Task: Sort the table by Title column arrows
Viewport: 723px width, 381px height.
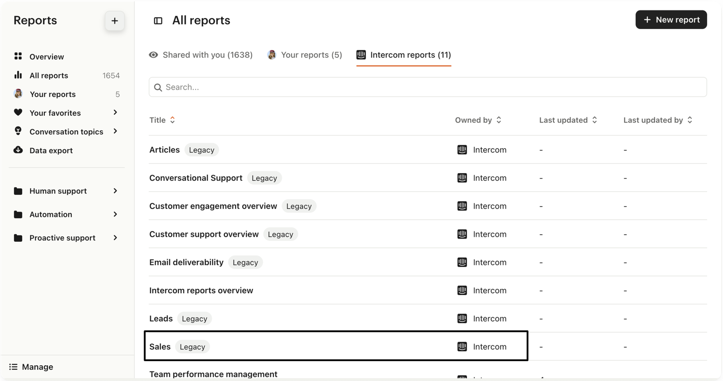Action: 173,120
